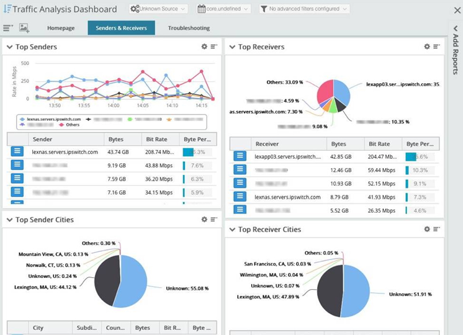Switch to the Troubleshooting tab

pyautogui.click(x=189, y=28)
